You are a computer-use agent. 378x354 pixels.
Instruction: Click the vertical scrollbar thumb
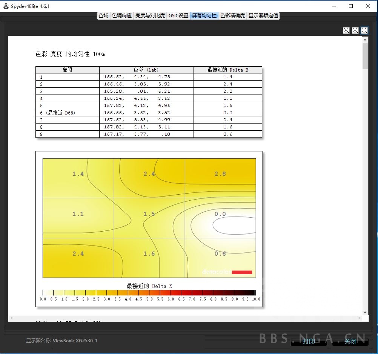click(365, 56)
